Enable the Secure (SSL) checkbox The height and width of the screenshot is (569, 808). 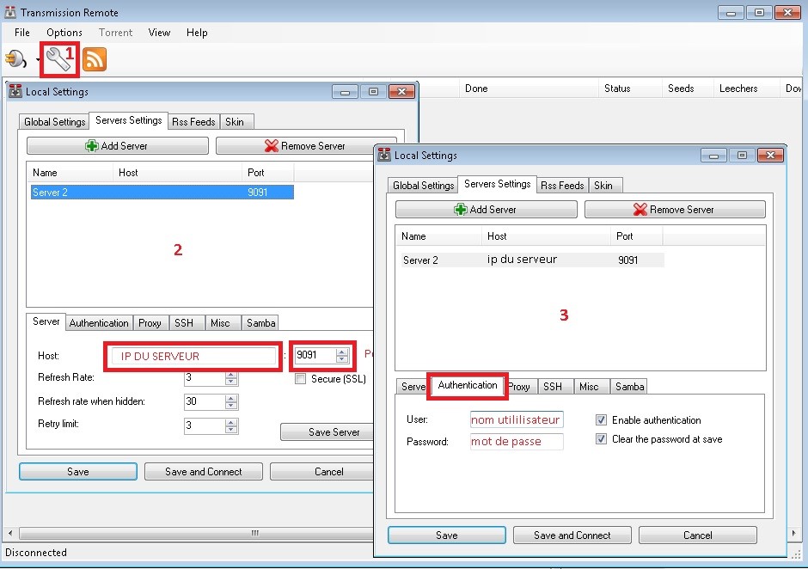point(300,379)
